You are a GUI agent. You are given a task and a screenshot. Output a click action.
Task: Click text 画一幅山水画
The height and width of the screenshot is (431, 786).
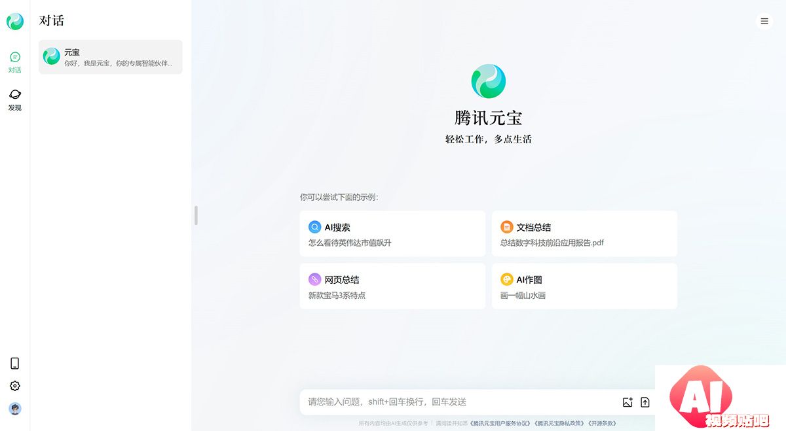point(523,295)
